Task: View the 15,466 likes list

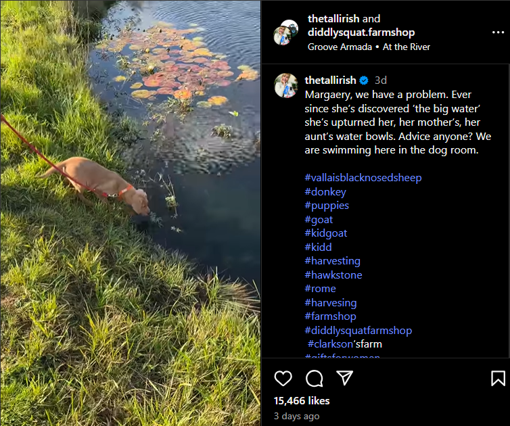Action: (302, 400)
